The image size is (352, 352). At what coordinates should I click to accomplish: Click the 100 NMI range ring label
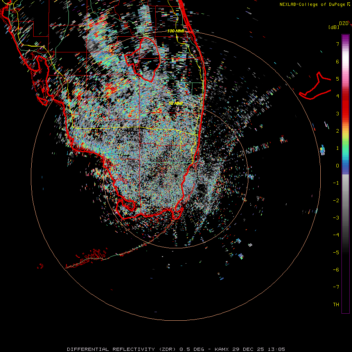(x=176, y=31)
